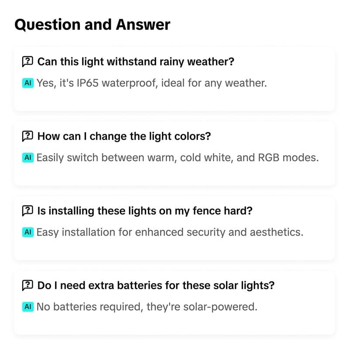349x349 pixels.
Task: Click the AI badge on the IP65 waterproof answer
Action: pyautogui.click(x=27, y=83)
